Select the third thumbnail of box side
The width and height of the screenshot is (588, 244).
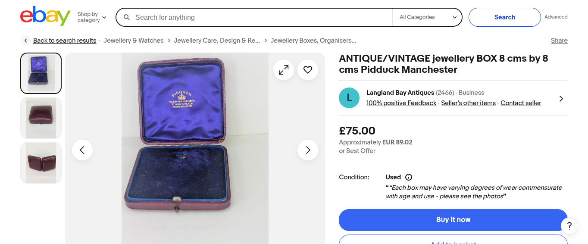coord(41,163)
